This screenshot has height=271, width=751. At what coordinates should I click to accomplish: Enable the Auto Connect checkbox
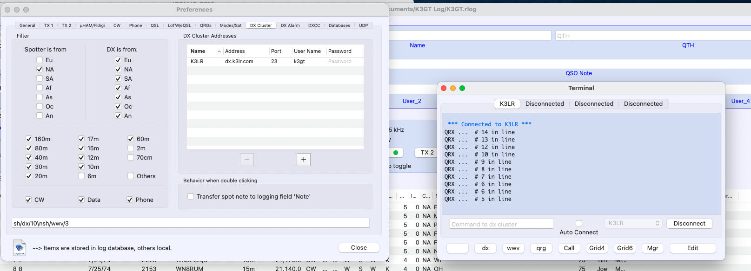(x=579, y=223)
